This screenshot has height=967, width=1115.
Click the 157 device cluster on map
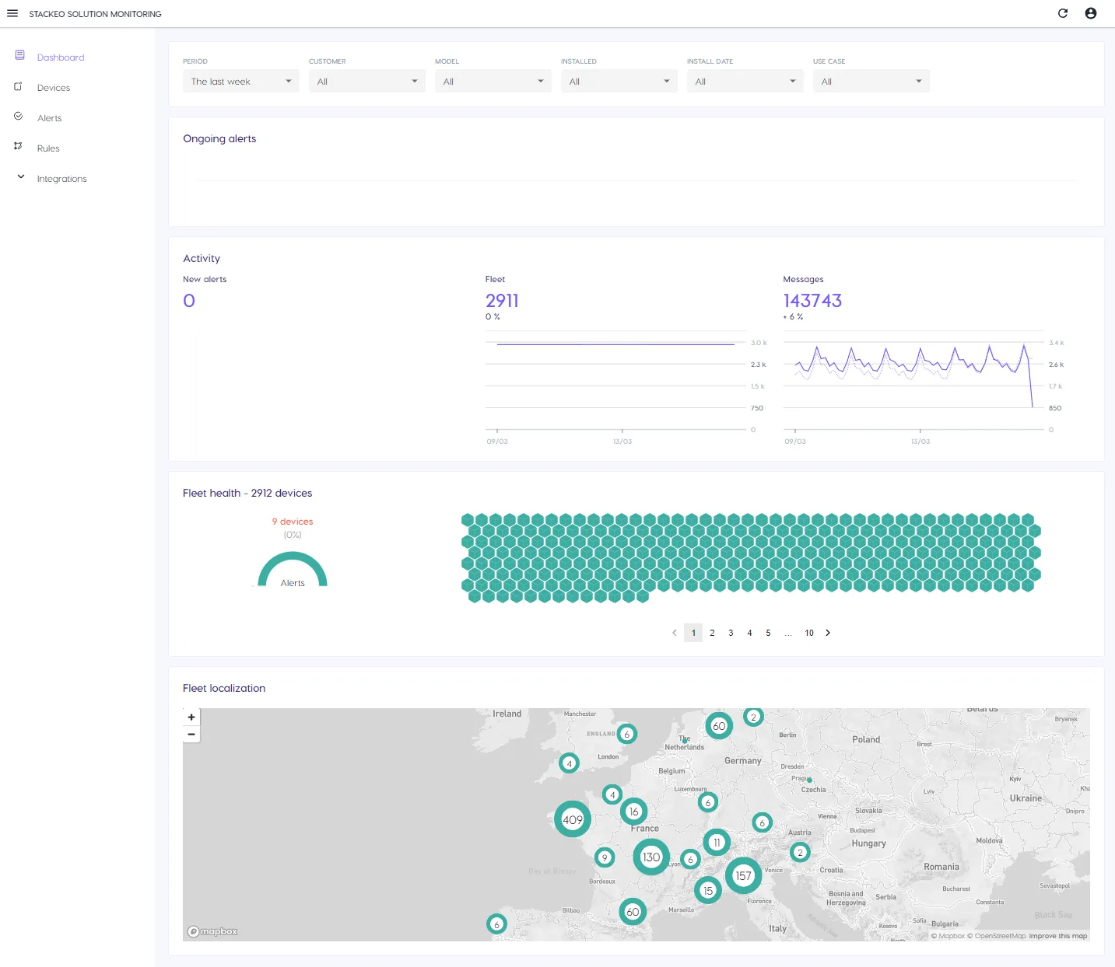click(x=744, y=876)
